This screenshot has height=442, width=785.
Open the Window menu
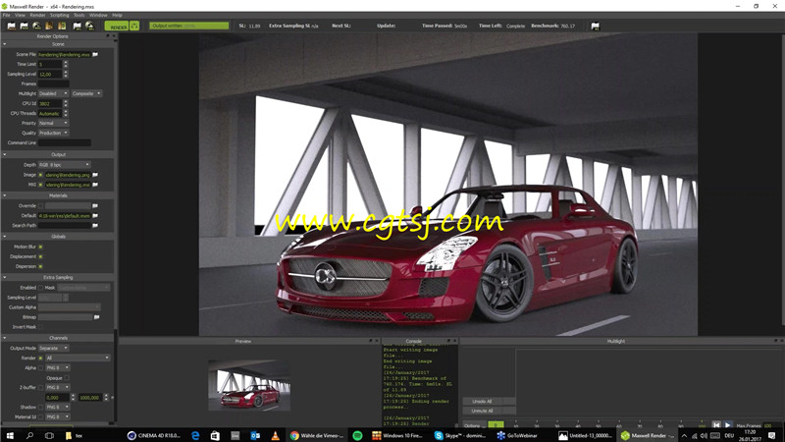[98, 15]
